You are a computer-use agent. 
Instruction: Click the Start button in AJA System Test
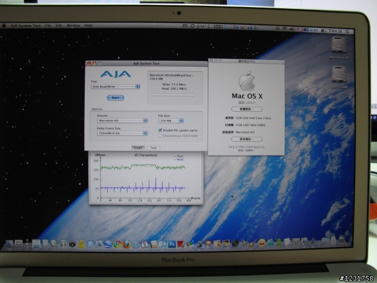point(115,98)
